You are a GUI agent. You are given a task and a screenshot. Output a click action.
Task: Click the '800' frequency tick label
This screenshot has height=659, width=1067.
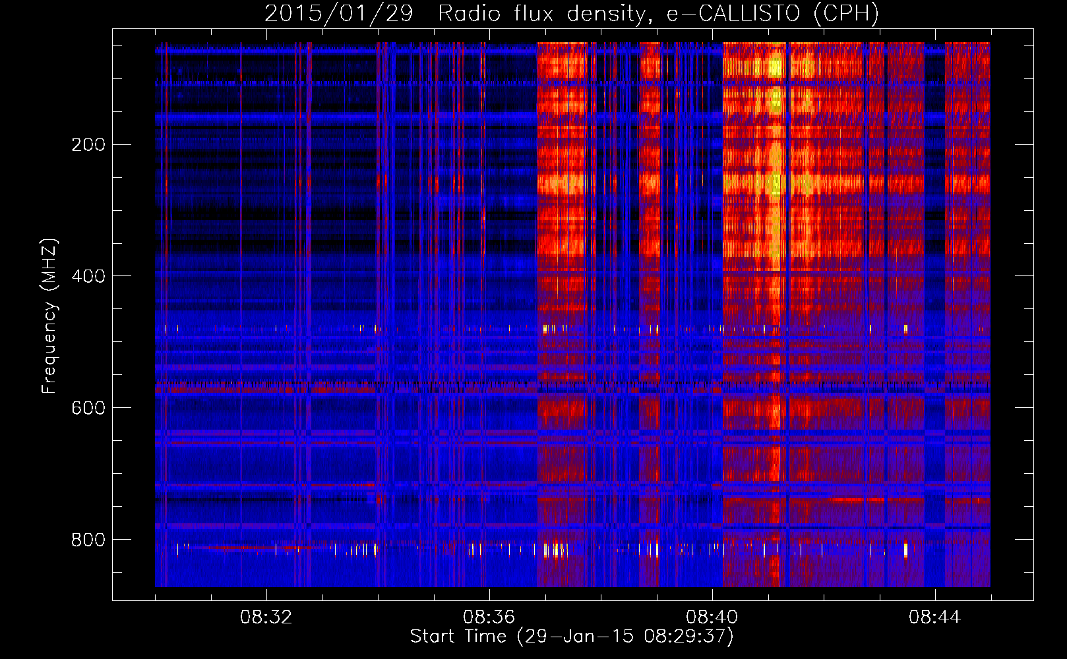88,540
